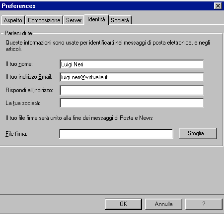Click the Identità tab
The height and width of the screenshot is (214, 224).
coord(96,19)
